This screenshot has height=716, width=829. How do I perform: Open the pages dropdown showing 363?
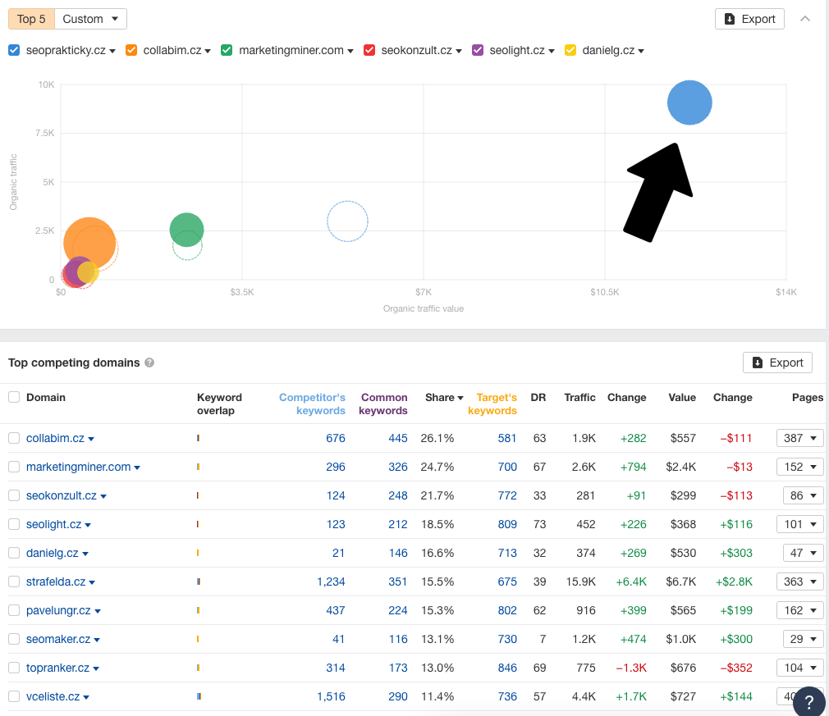pyautogui.click(x=800, y=581)
